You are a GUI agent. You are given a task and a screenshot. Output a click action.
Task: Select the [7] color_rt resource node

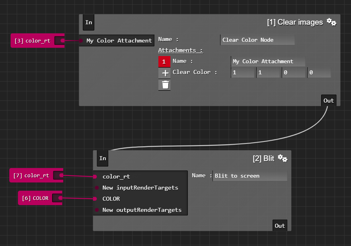click(x=31, y=175)
